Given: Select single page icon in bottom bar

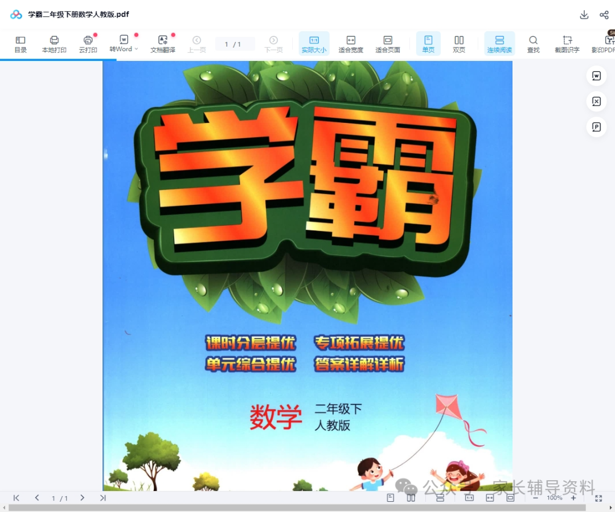Looking at the screenshot, I should 390,498.
